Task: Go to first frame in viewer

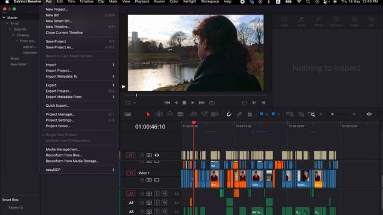Action: click(x=168, y=103)
